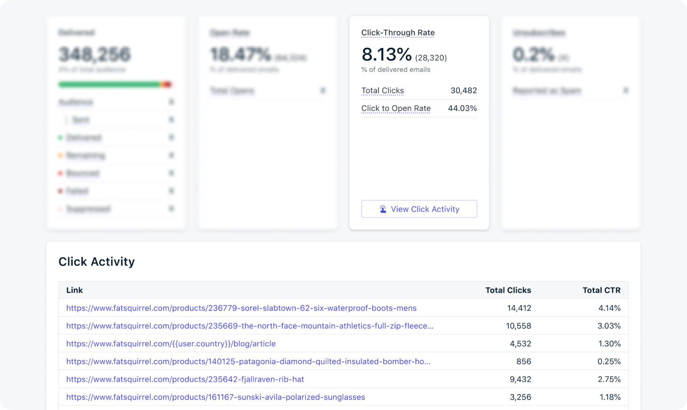687x410 pixels.
Task: Select the 4,532 clicks cell
Action: point(521,344)
